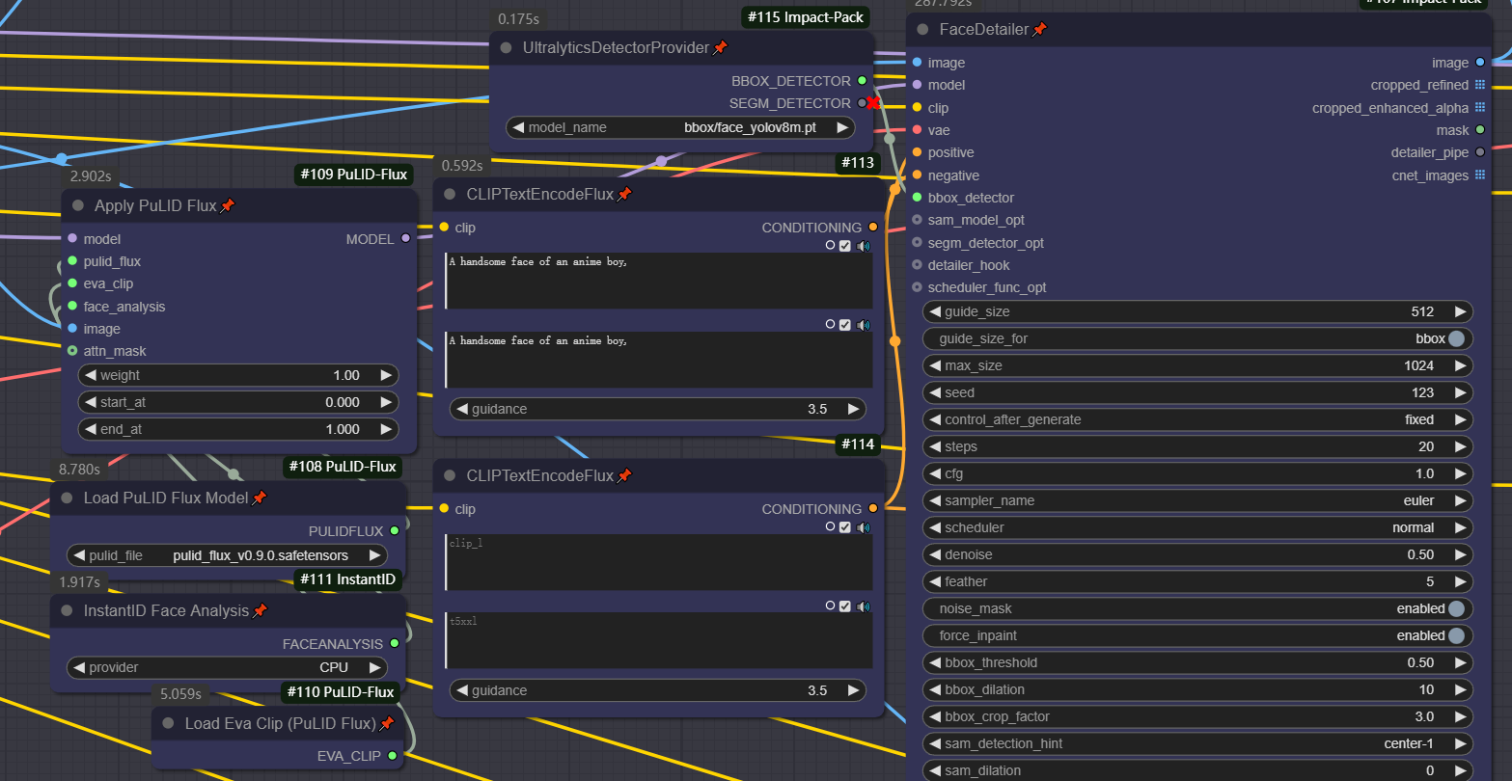The width and height of the screenshot is (1512, 781).
Task: Open the sampler_name dropdown set to euler
Action: pos(1196,500)
